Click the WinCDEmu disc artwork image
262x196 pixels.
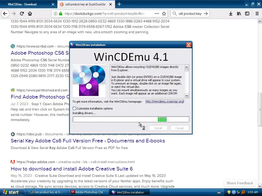point(89,81)
